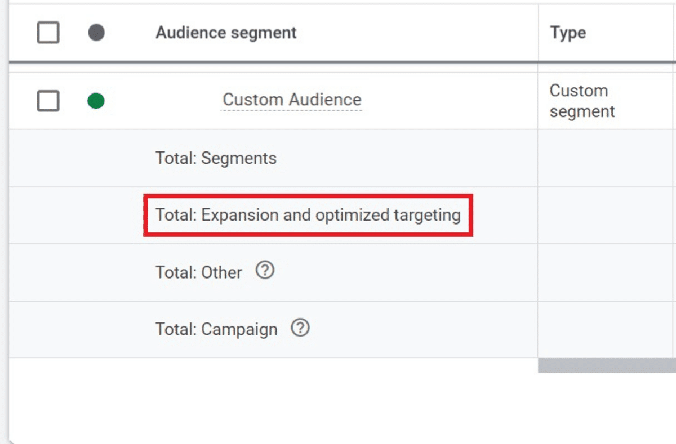Click the question mark tooltip for Other totals
The height and width of the screenshot is (444, 676).
265,270
